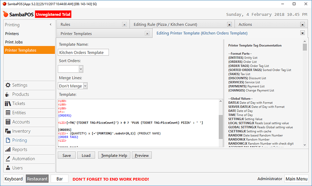Click the Template Name input field
Viewport: 312px width, 186px height.
(83, 52)
